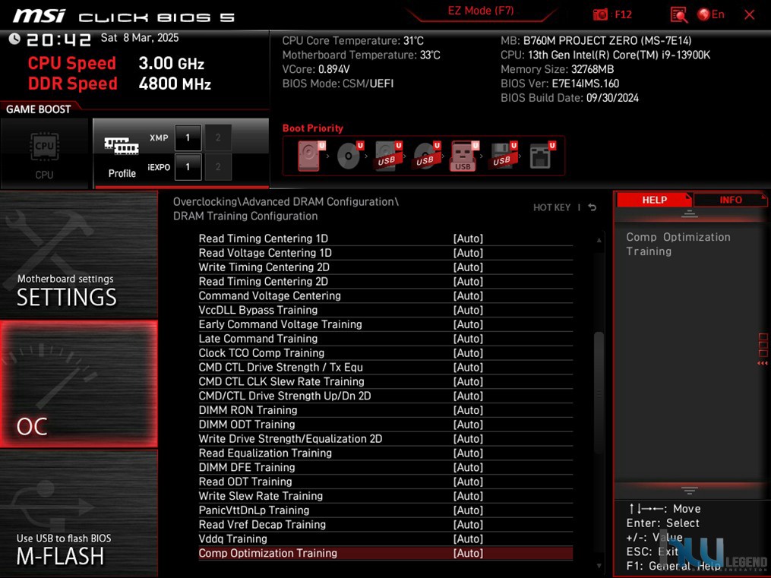Select the DIMM RON Training row

coord(386,410)
